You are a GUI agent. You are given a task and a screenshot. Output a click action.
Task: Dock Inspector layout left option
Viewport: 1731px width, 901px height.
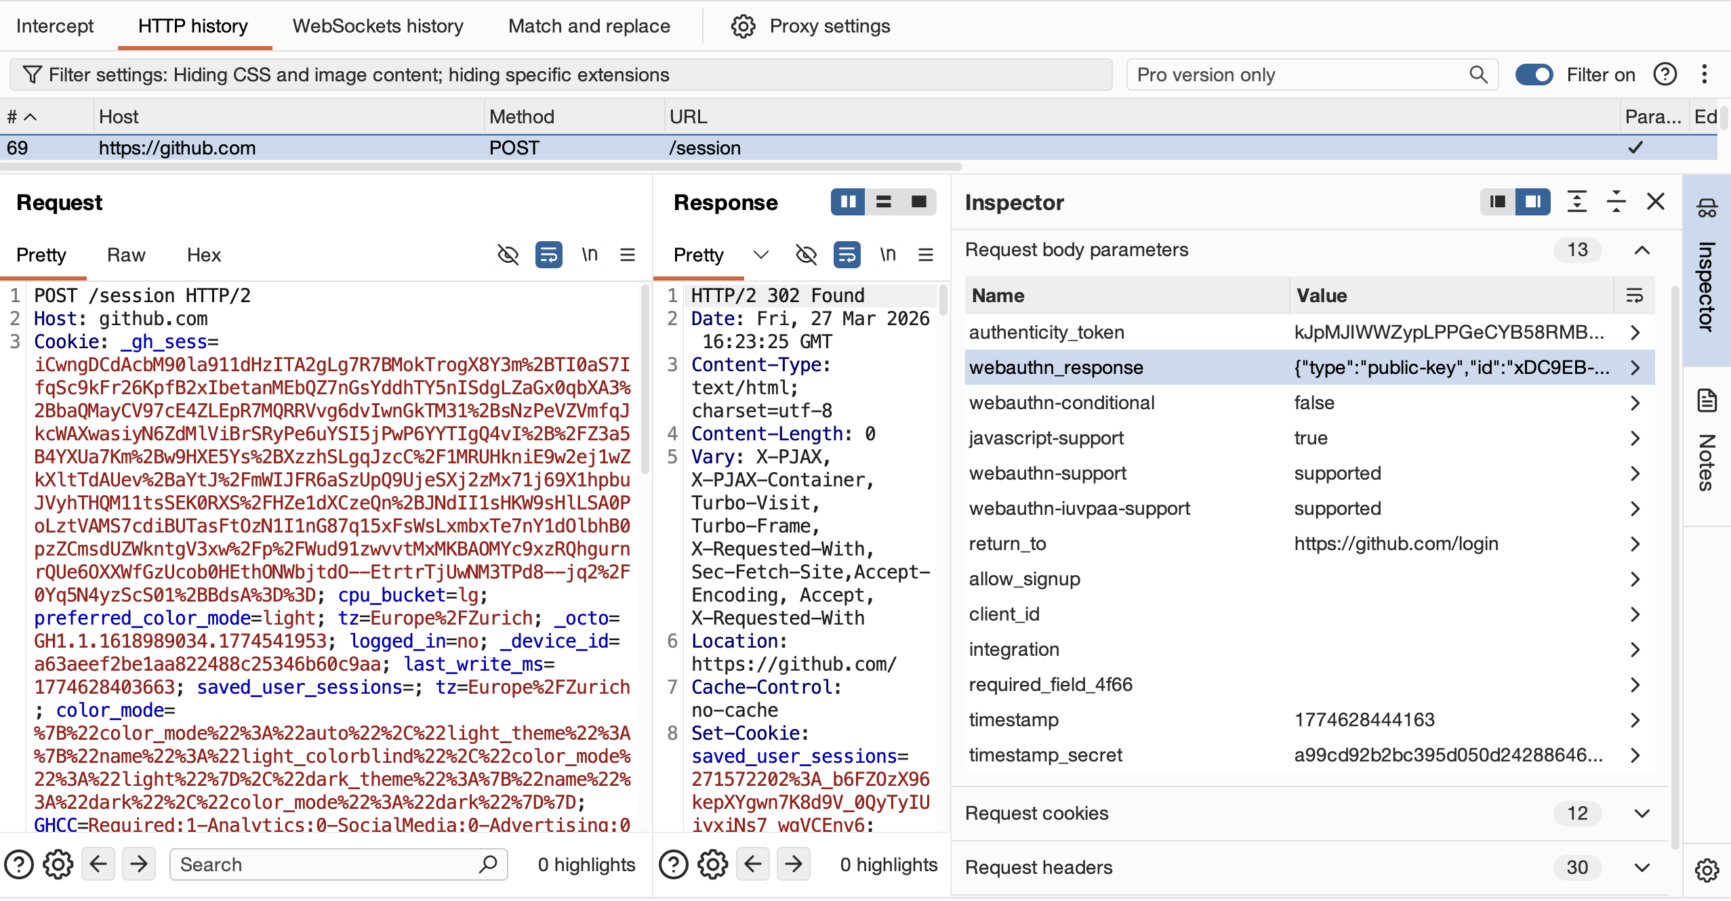(1498, 202)
